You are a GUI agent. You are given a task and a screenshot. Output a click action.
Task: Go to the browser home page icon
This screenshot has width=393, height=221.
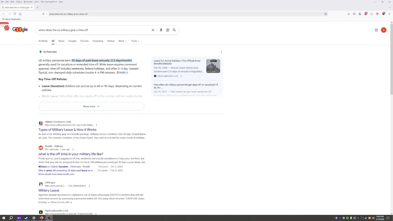(20, 14)
